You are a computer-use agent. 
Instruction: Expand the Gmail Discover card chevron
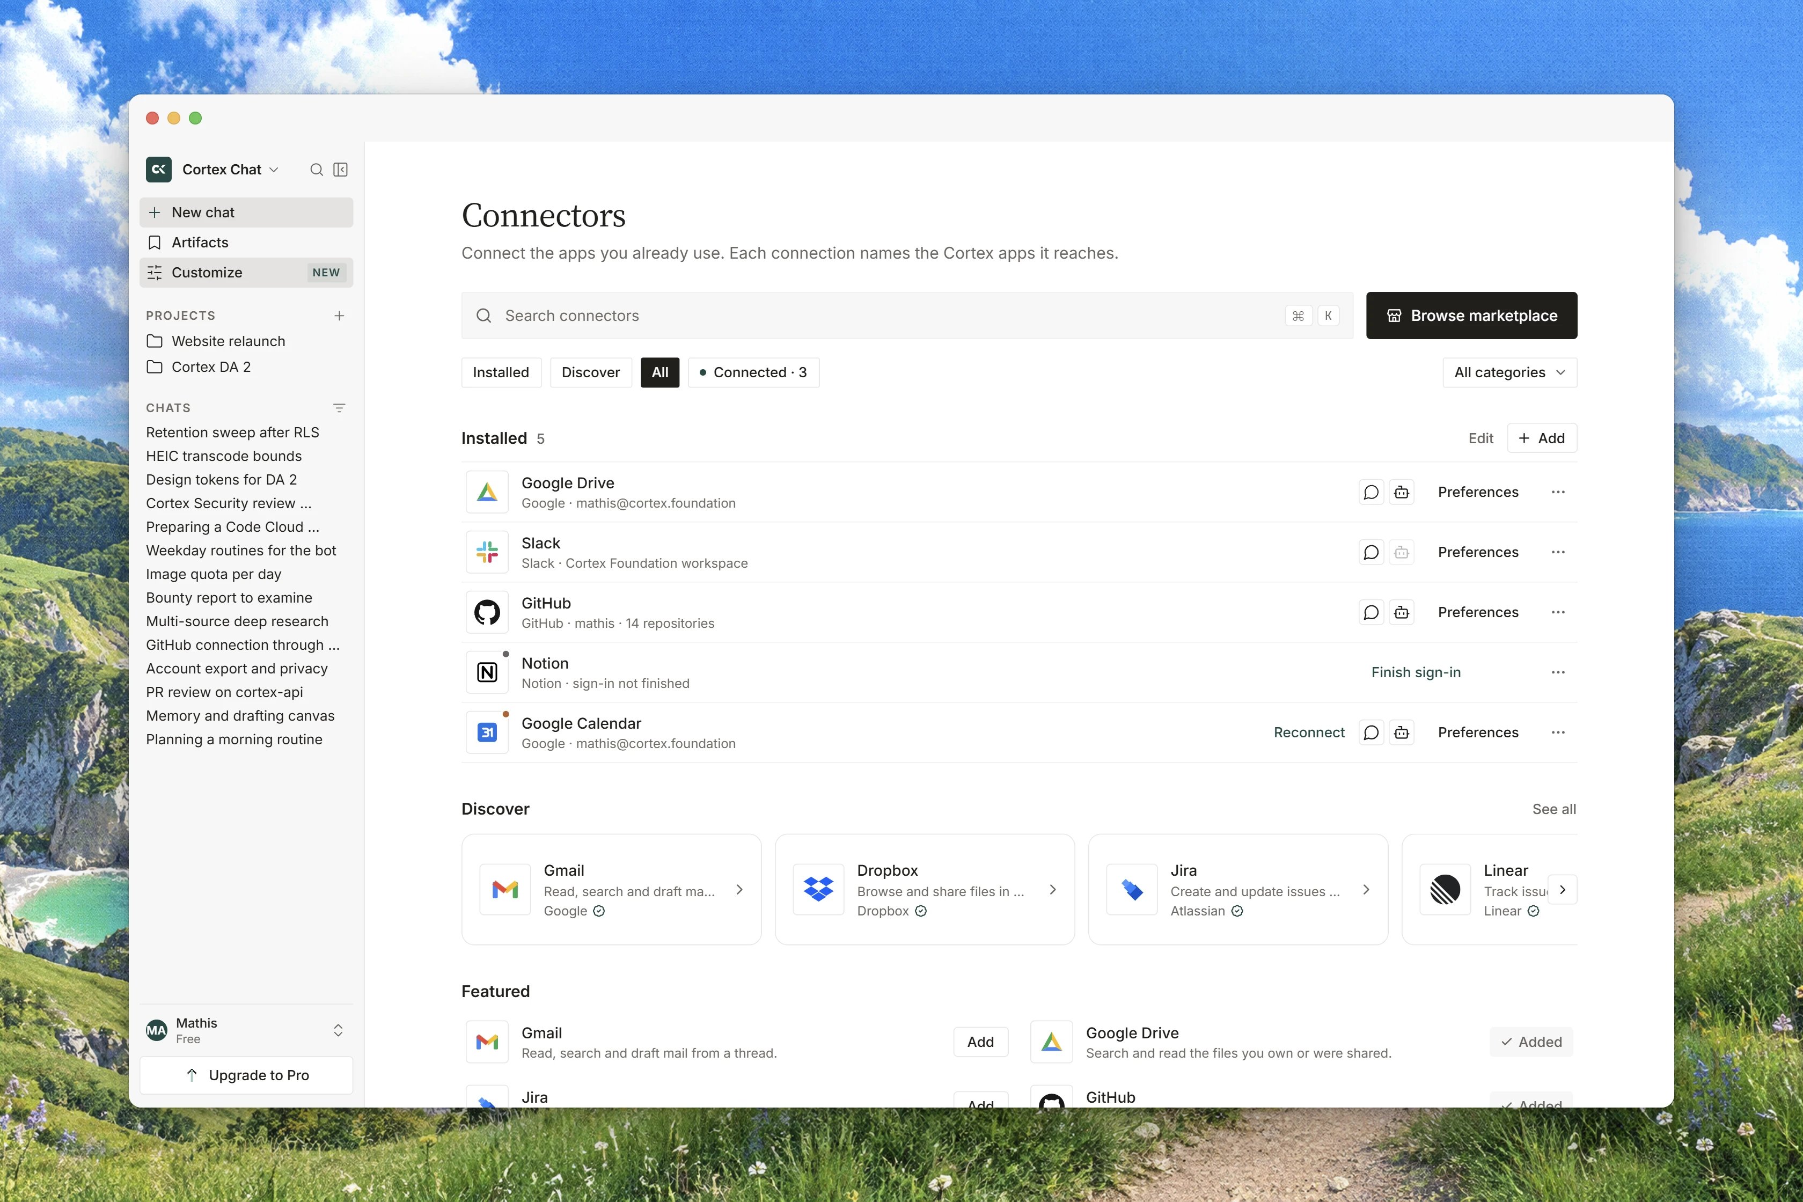click(x=739, y=889)
